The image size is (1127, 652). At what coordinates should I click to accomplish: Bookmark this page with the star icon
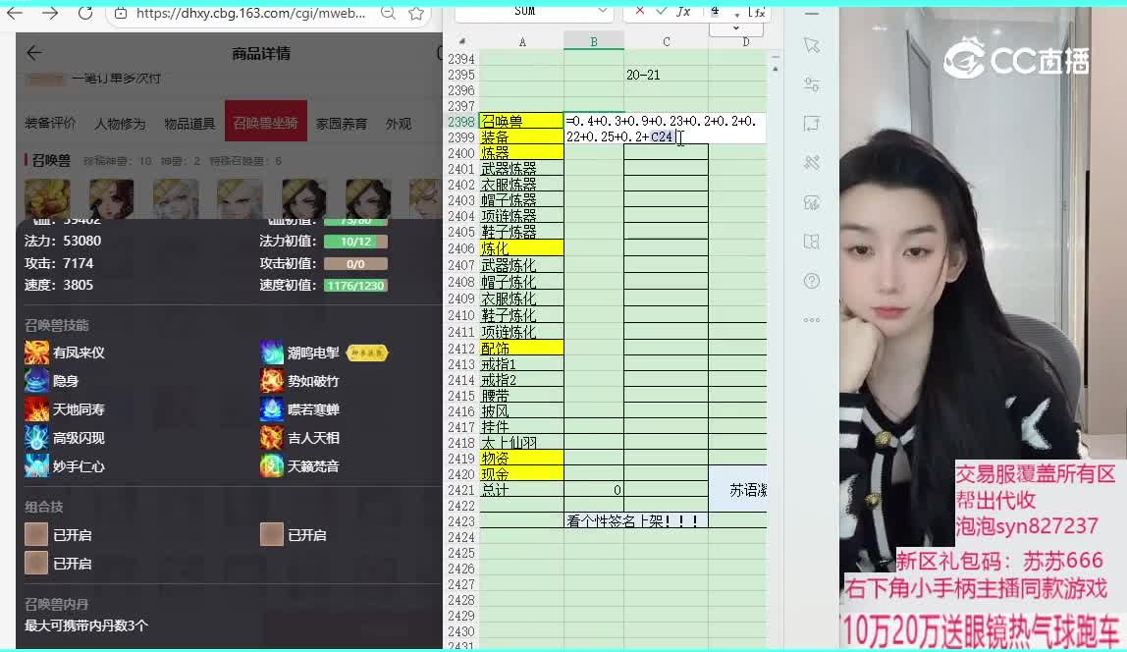[x=416, y=14]
